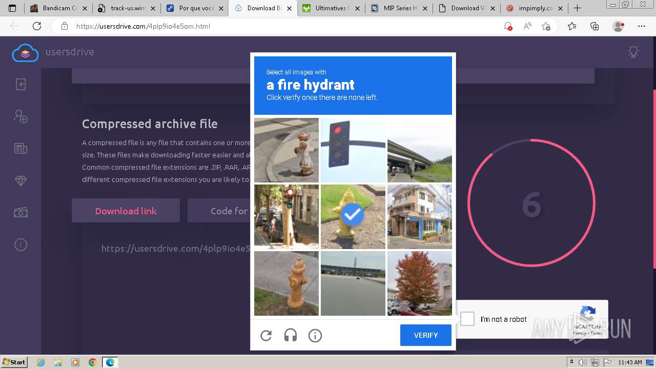
Task: Open the tab actions menu icon
Action: (12, 8)
